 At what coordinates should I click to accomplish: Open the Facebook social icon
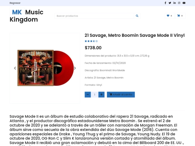[x=165, y=3]
